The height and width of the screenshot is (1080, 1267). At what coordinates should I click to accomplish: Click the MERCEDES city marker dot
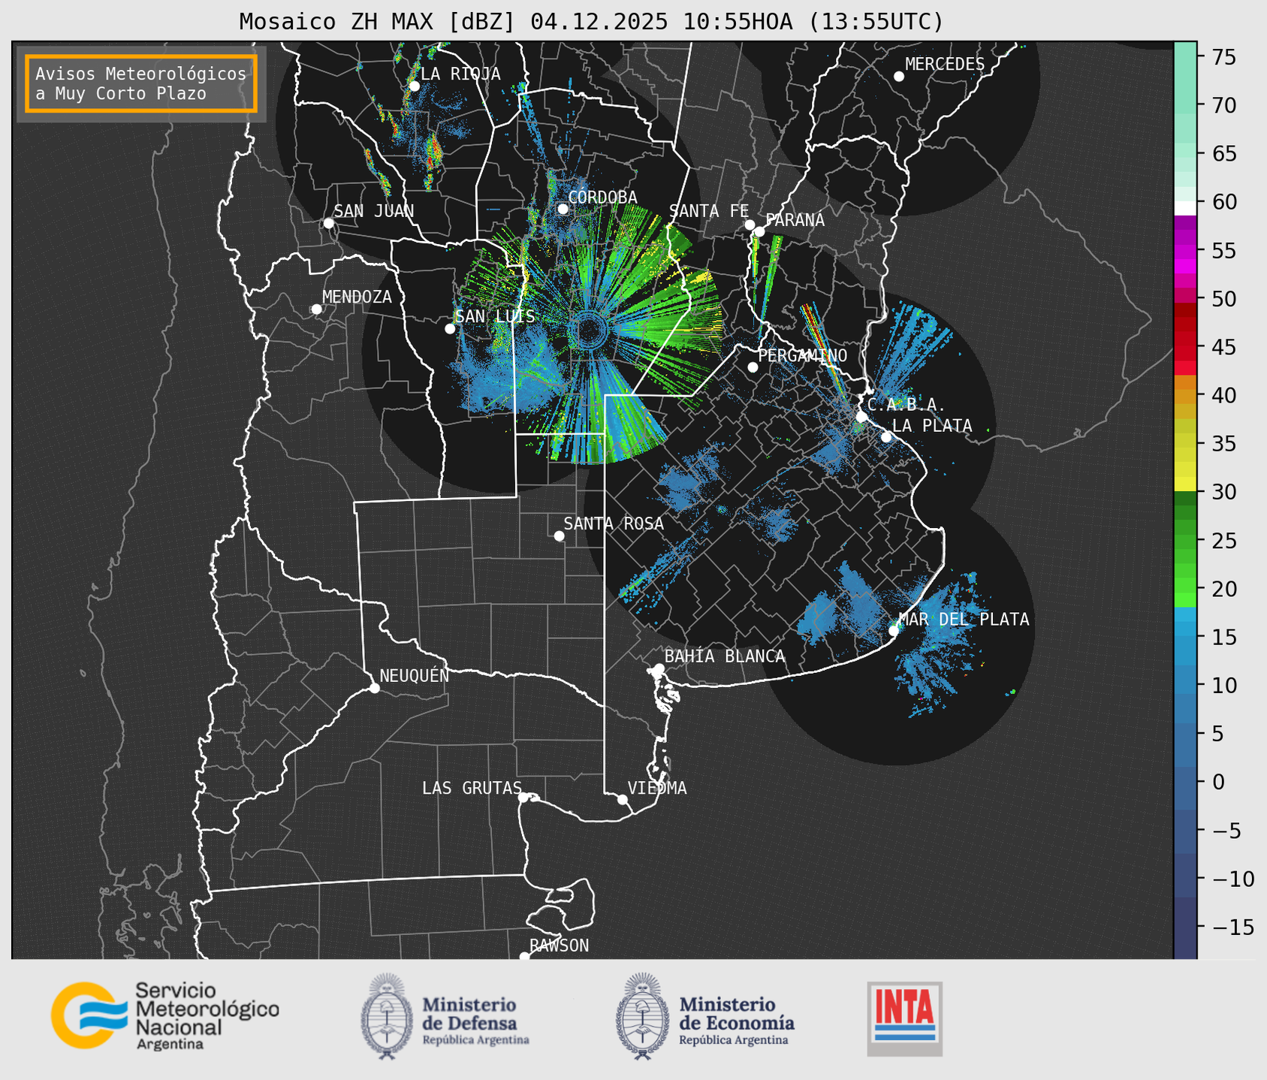(x=899, y=77)
